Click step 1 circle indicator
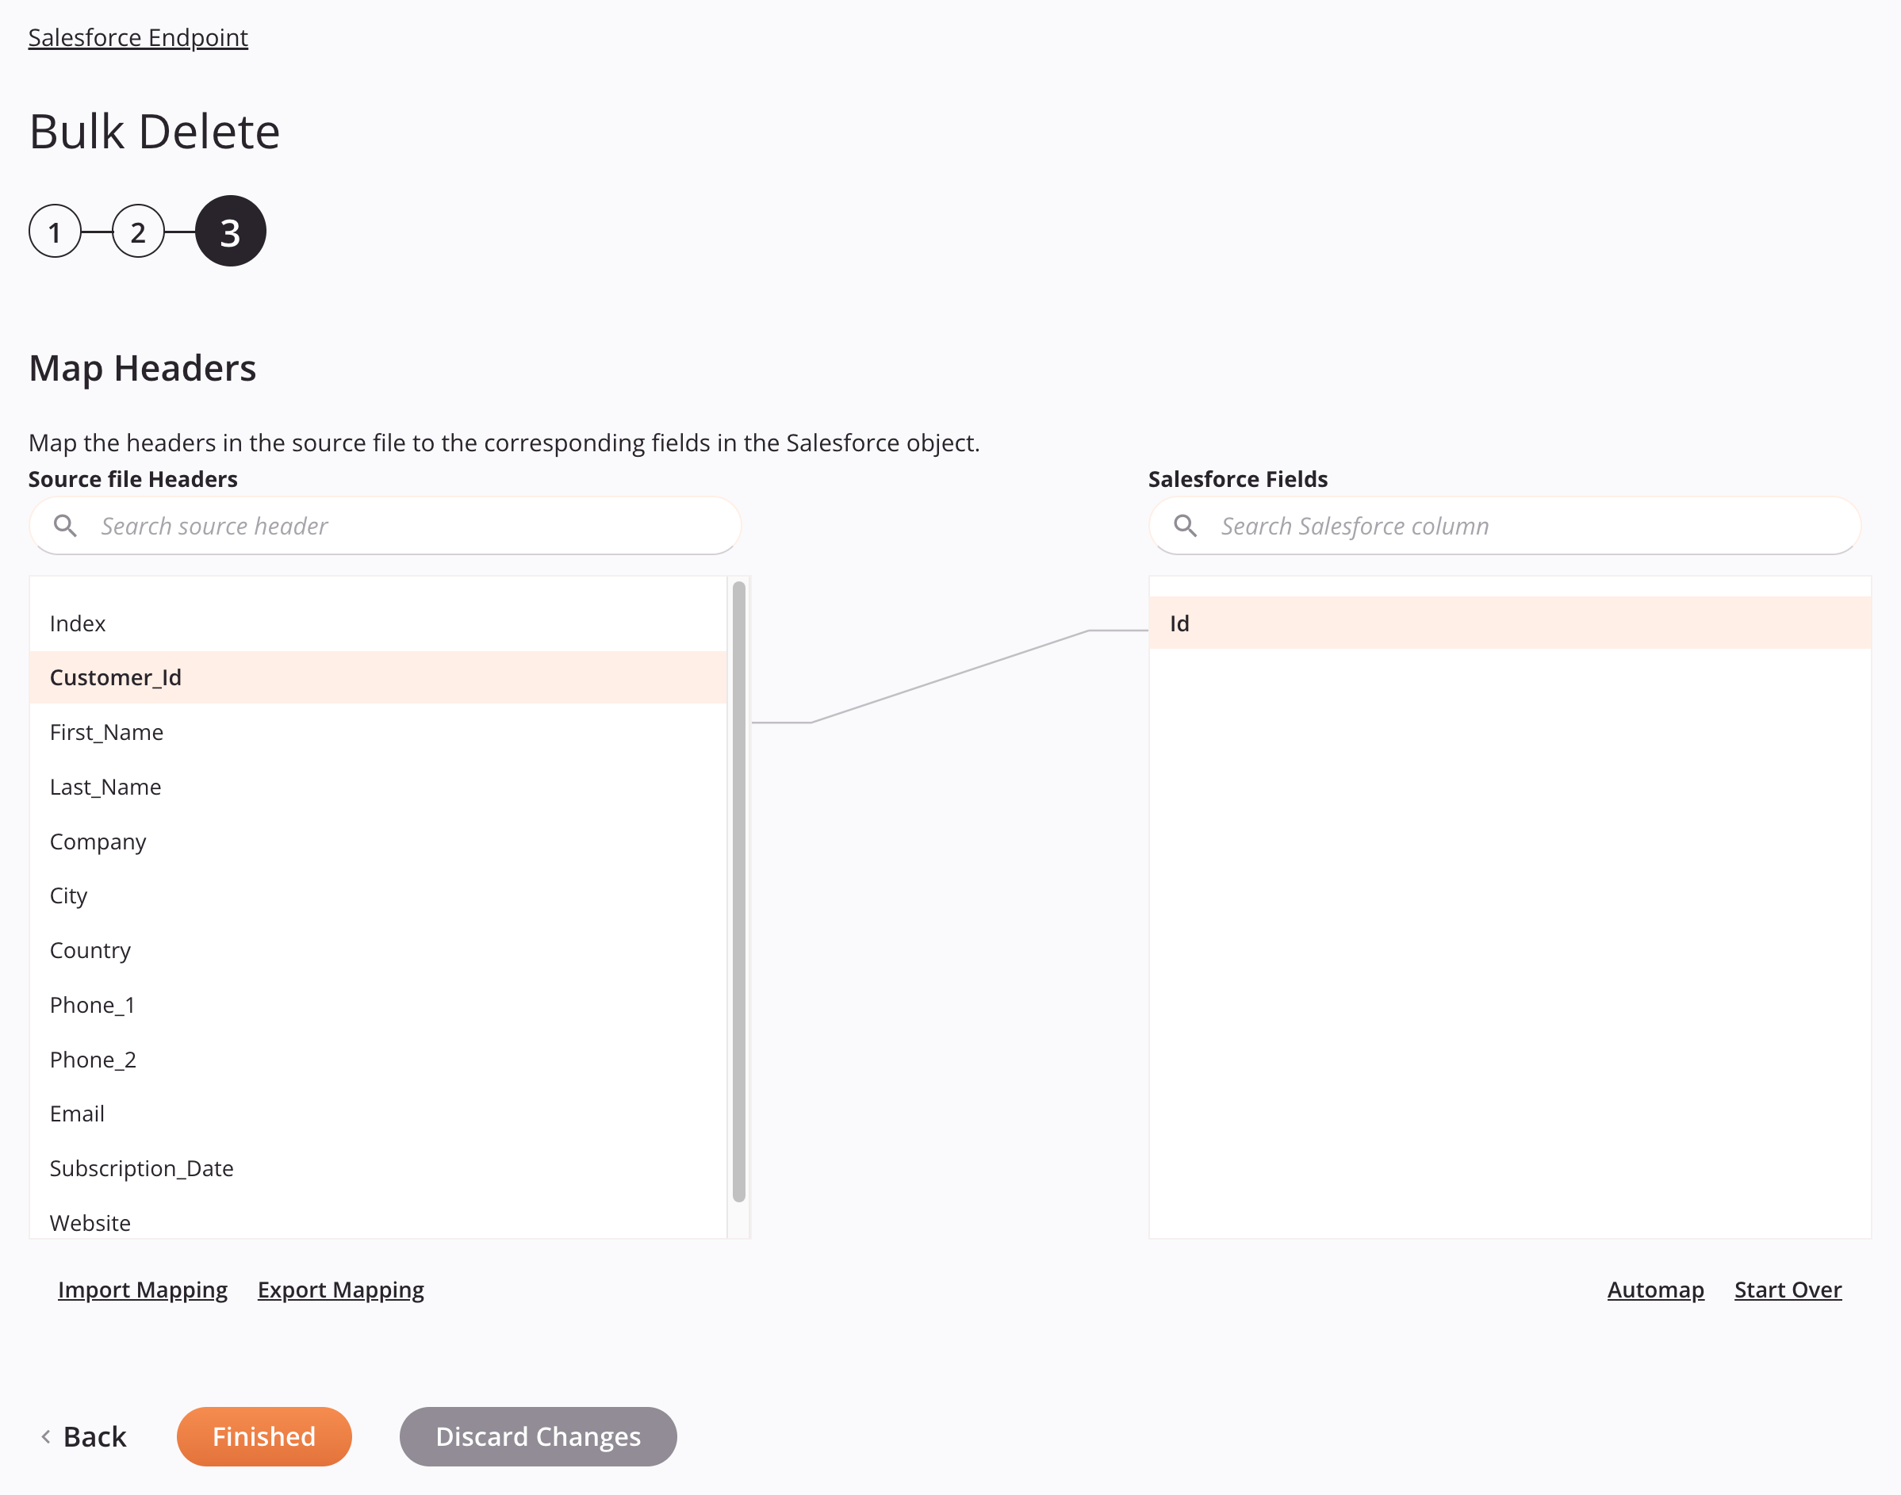The image size is (1901, 1495). pyautogui.click(x=56, y=232)
